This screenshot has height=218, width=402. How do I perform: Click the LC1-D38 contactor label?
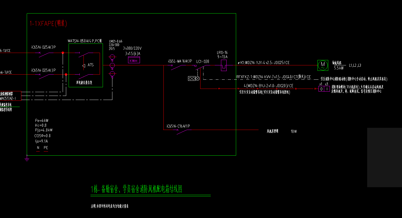tap(203, 62)
